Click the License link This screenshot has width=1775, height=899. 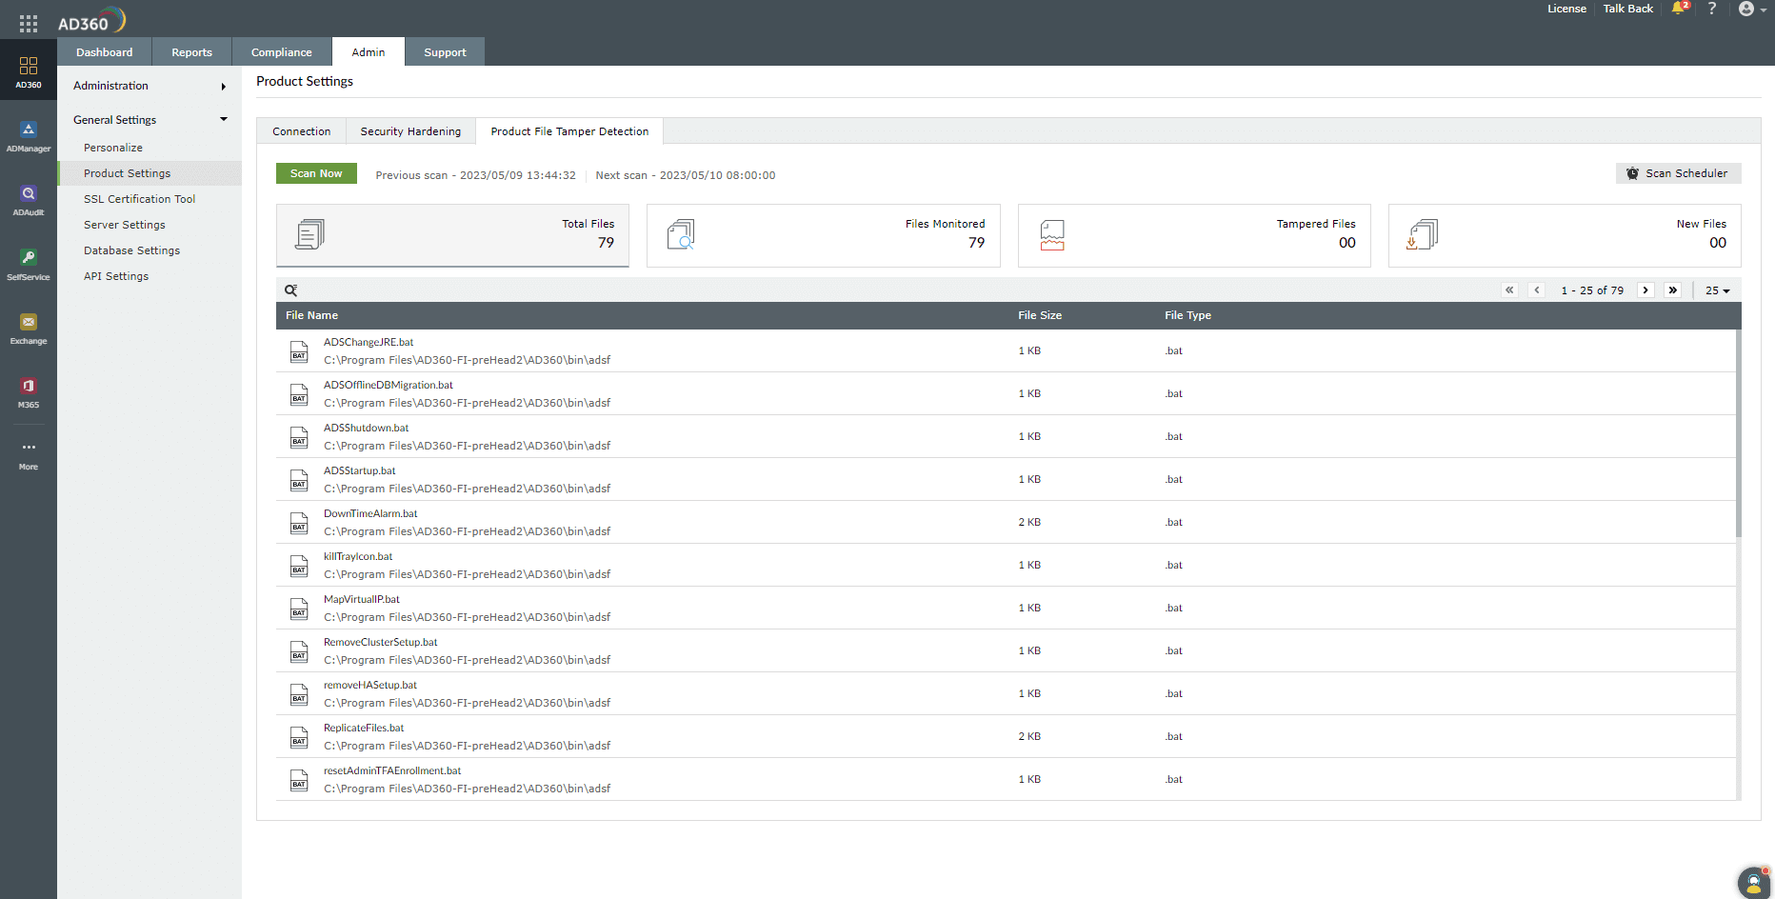click(1566, 9)
